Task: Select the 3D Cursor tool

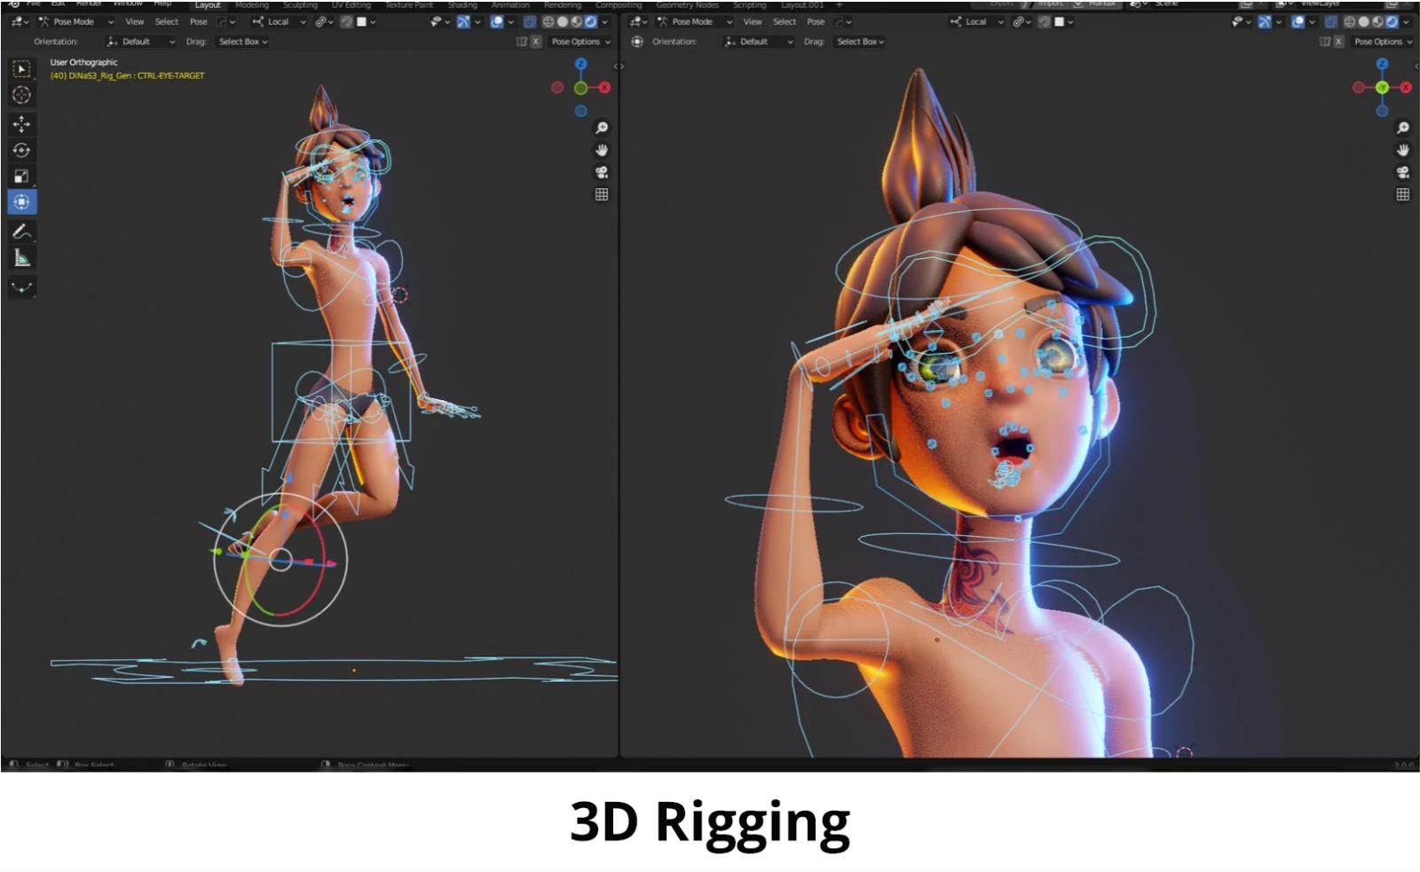Action: point(21,95)
